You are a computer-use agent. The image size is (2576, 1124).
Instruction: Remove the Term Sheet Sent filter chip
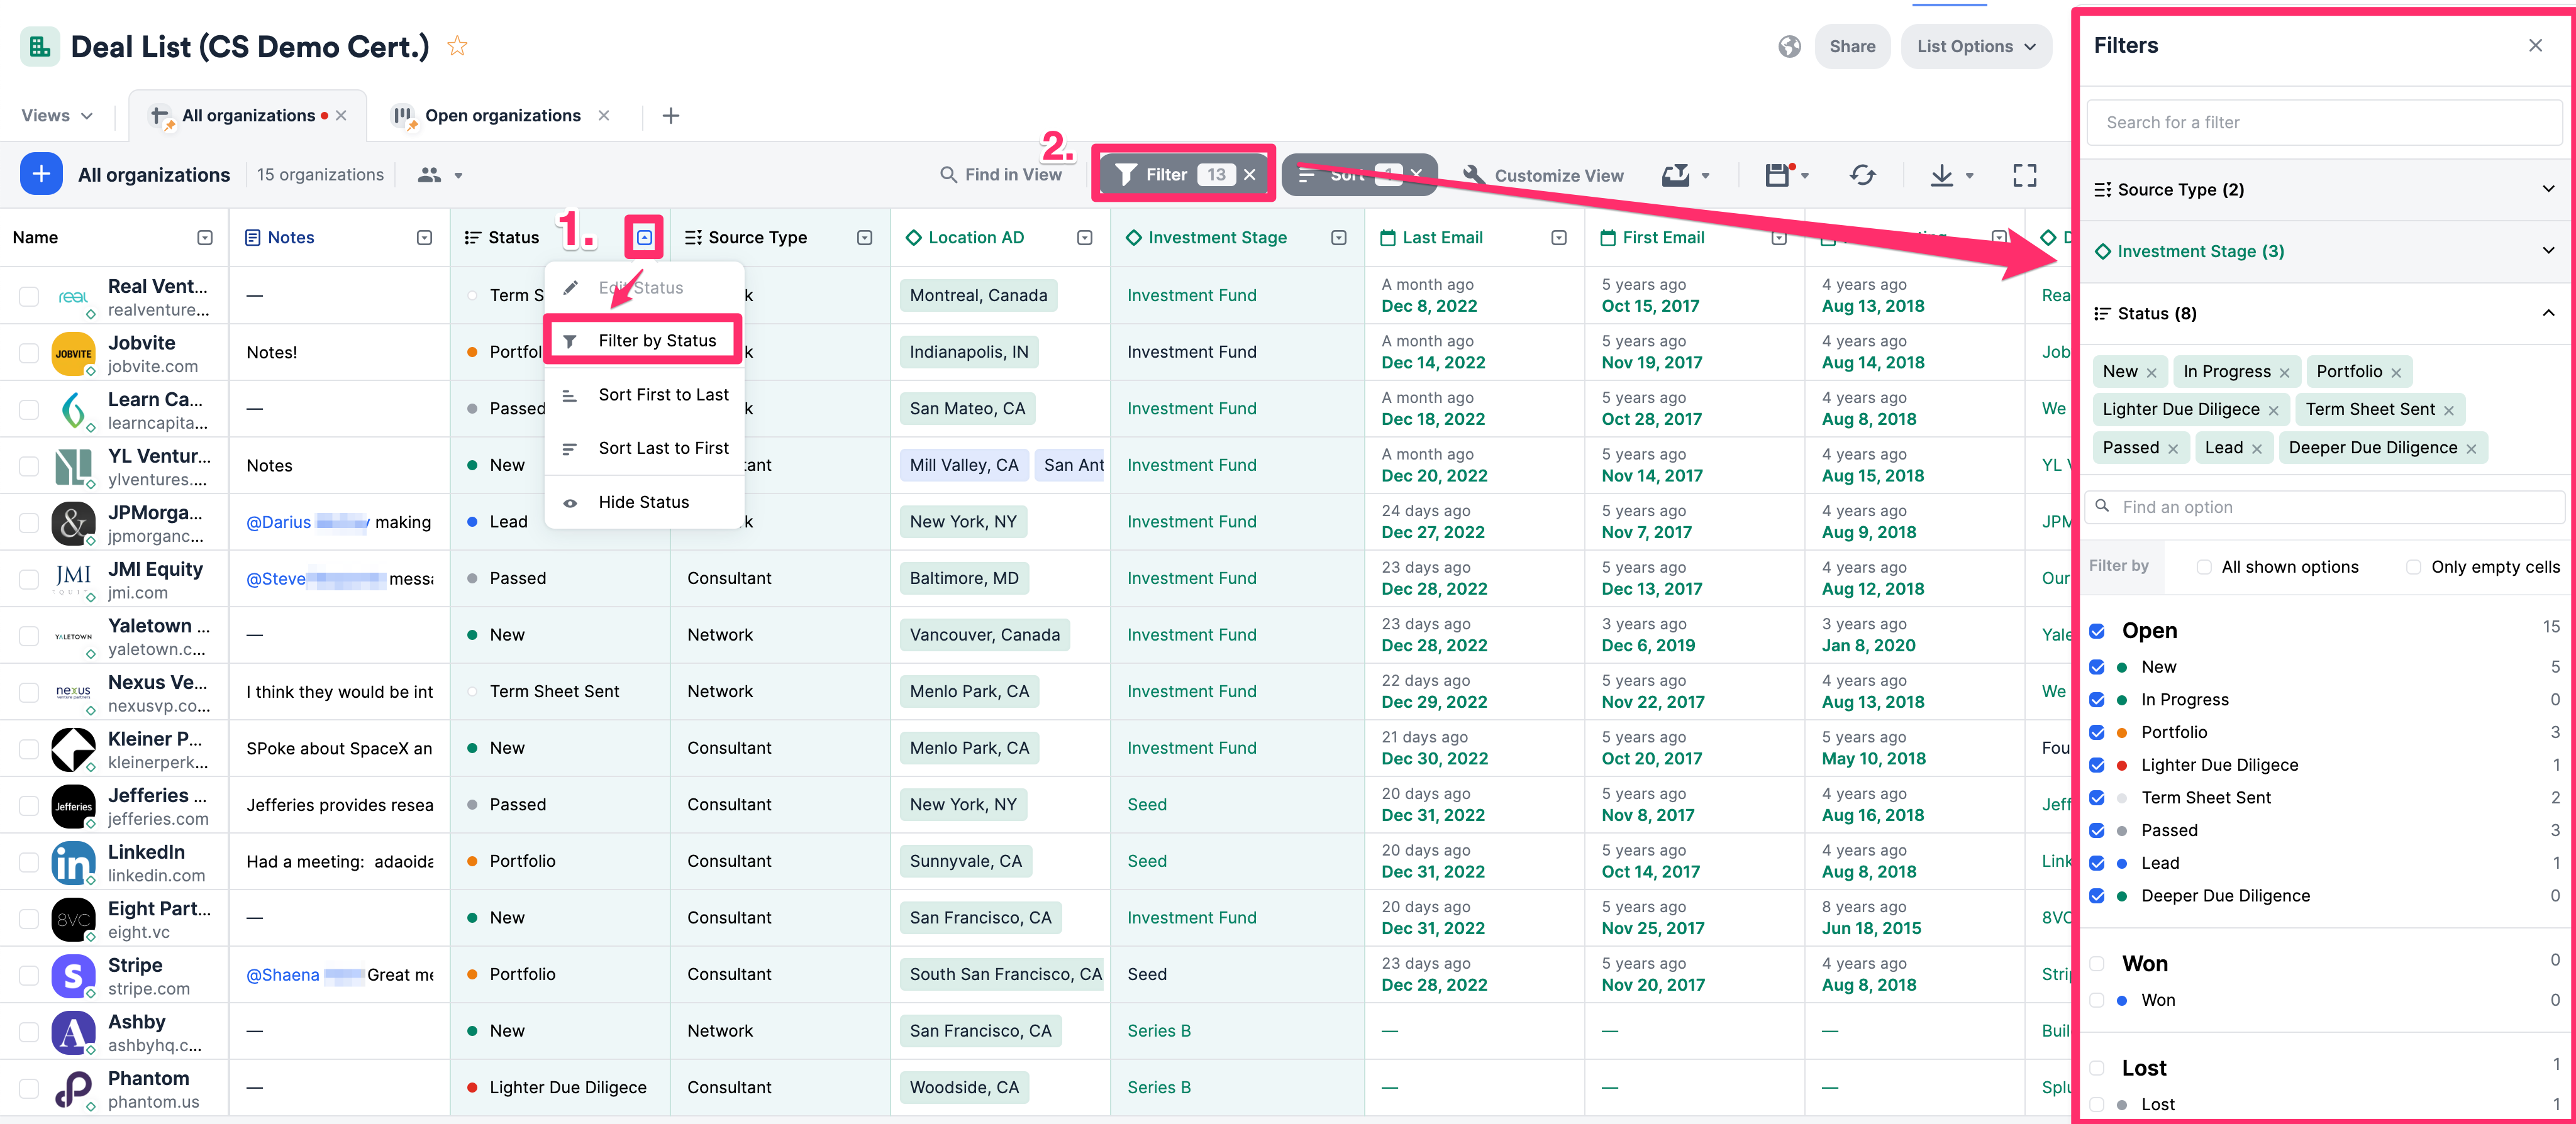tap(2448, 410)
